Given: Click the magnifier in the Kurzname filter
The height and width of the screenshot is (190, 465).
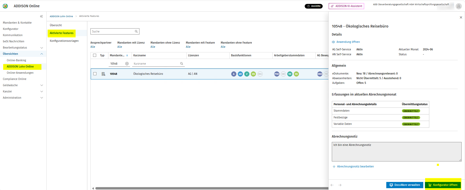Looking at the screenshot, I should 182,64.
